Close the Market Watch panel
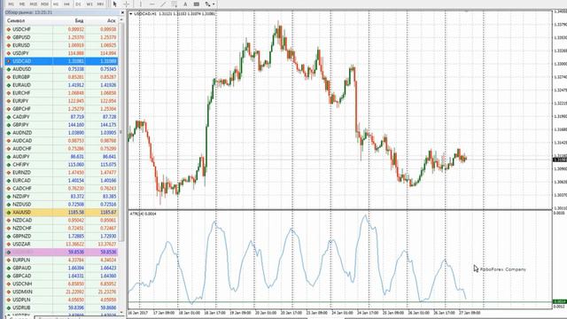Screen dimensions: 567x319 [122, 12]
